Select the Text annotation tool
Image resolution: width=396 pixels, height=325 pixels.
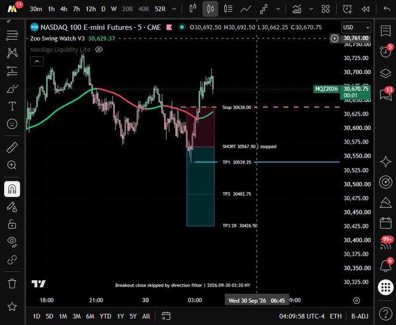pyautogui.click(x=12, y=106)
